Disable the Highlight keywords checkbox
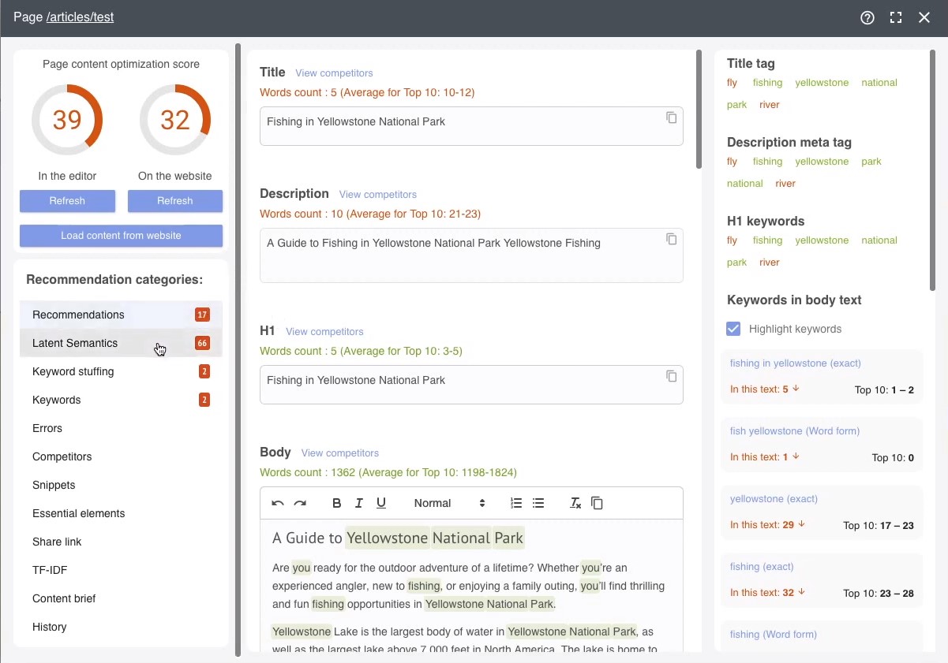 pyautogui.click(x=733, y=330)
